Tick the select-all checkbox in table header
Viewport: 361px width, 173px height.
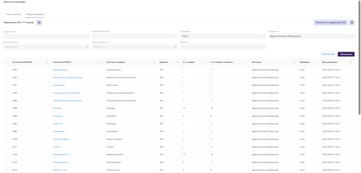[7, 62]
